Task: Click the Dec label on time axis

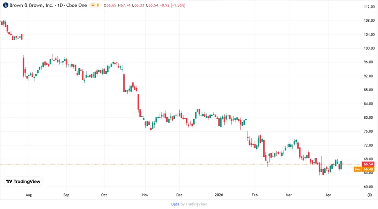Action: (179, 195)
